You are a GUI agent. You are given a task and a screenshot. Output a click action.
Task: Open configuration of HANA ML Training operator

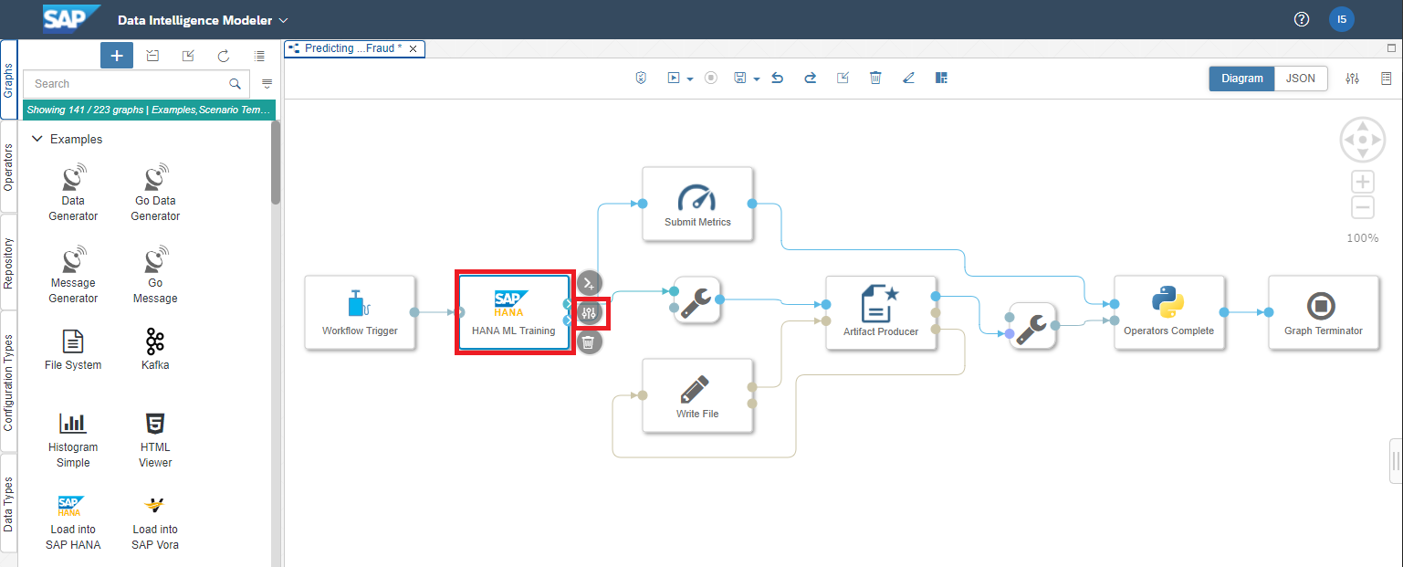click(x=589, y=313)
